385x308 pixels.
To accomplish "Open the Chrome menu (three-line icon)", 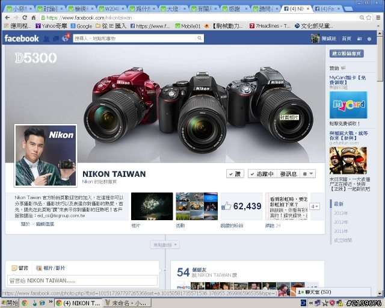I will point(378,17).
